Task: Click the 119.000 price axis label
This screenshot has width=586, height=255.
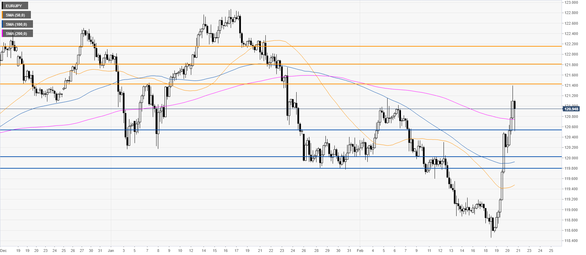Action: click(x=572, y=210)
